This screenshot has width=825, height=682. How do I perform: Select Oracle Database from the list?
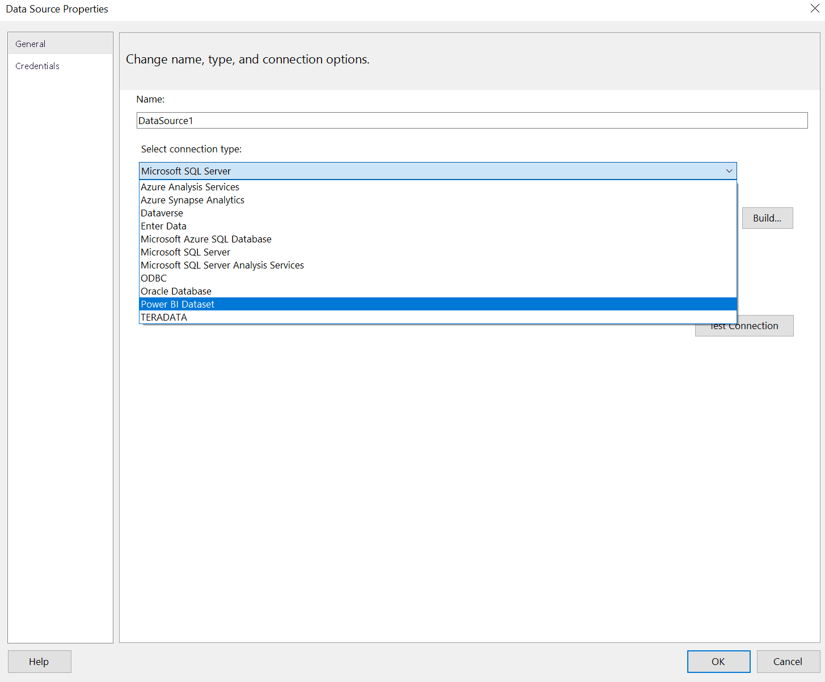coord(176,291)
